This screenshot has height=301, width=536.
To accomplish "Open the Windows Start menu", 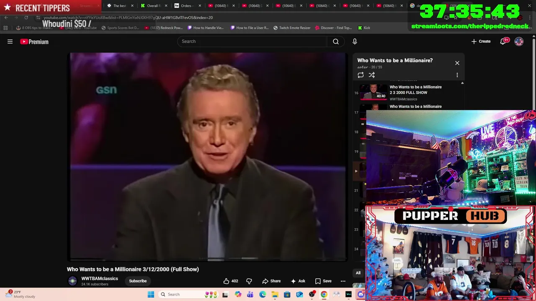I will pyautogui.click(x=151, y=294).
